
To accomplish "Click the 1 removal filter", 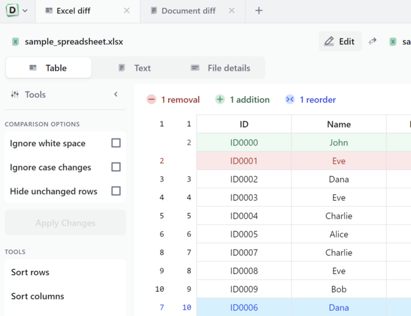I will coord(173,100).
